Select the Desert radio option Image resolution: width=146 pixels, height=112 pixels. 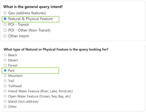(x=5, y=60)
